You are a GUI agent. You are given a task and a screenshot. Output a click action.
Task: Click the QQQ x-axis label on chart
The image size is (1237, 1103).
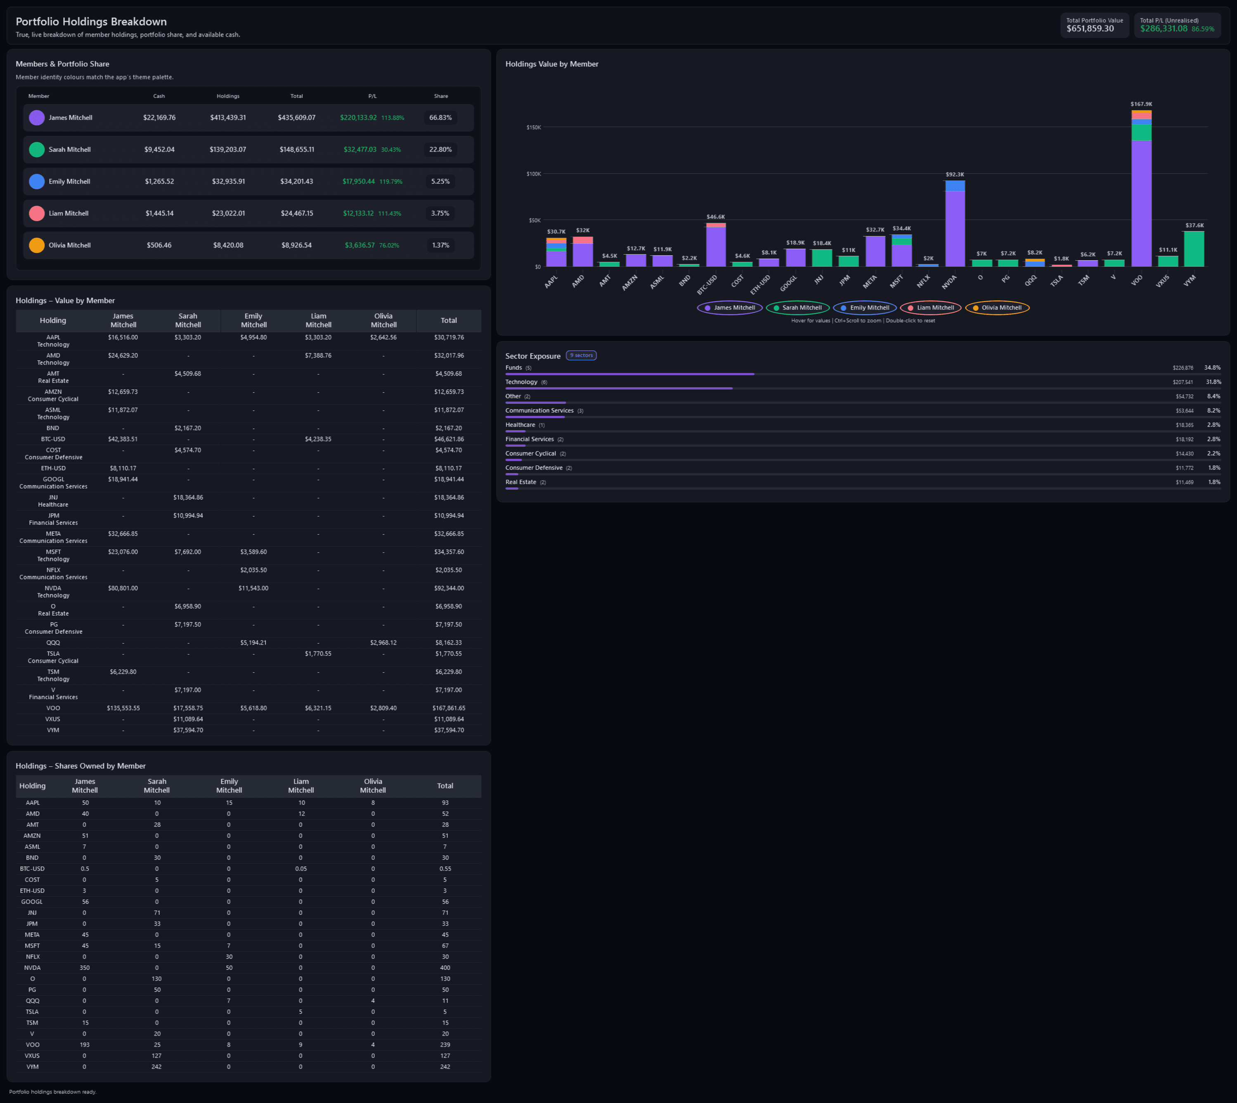pyautogui.click(x=1030, y=281)
